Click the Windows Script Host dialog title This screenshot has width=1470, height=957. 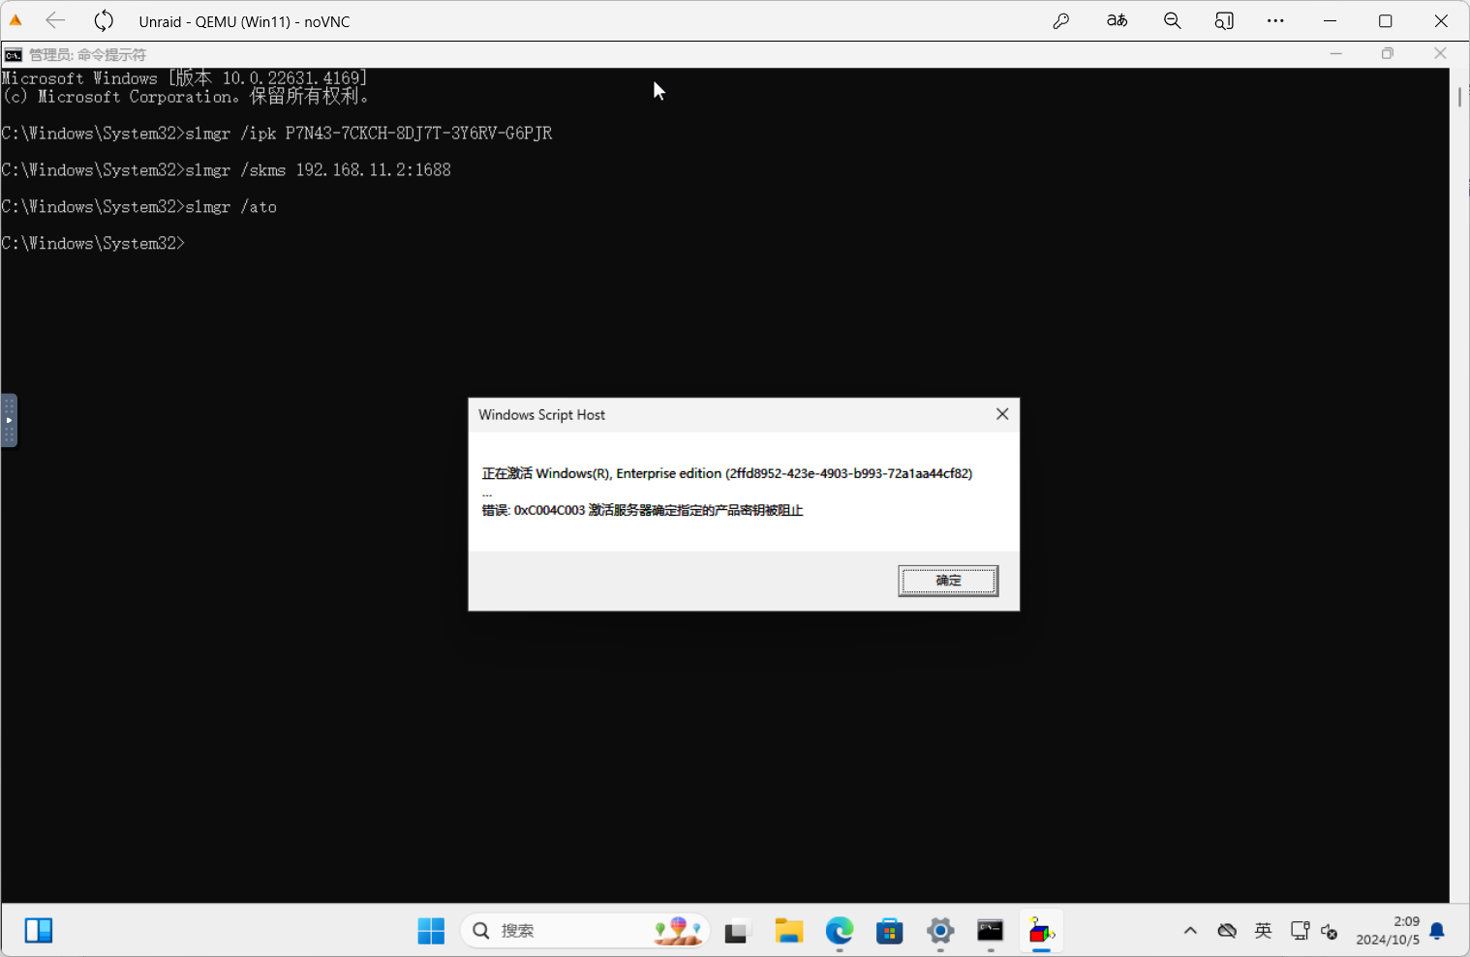541,414
